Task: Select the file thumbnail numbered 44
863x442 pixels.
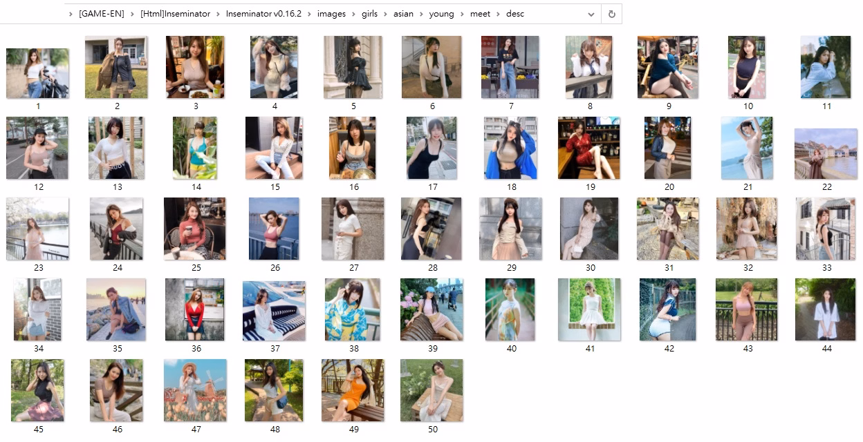Action: click(826, 309)
